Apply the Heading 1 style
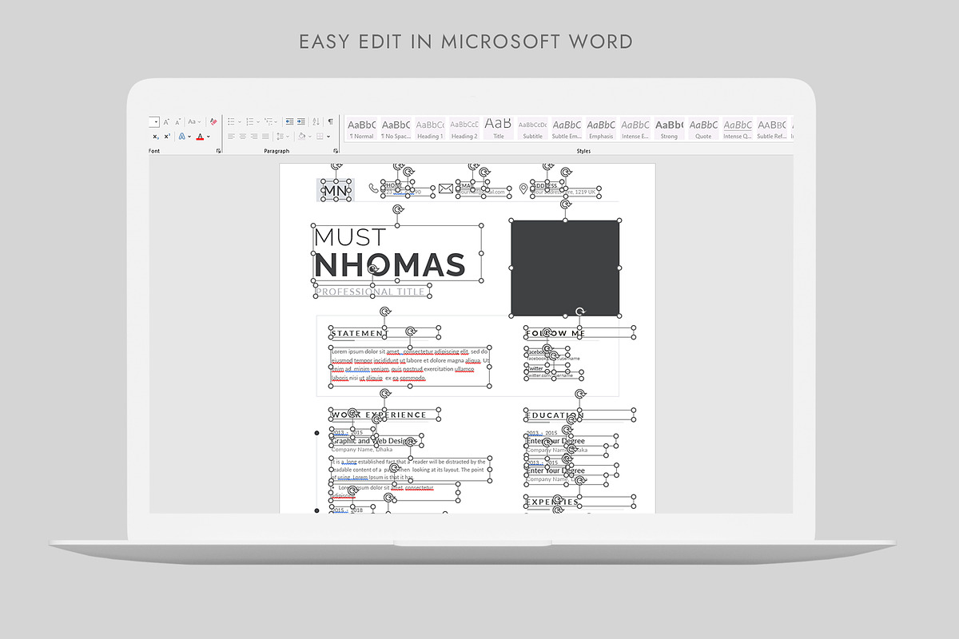Screen dimensions: 959x639 [x=429, y=129]
